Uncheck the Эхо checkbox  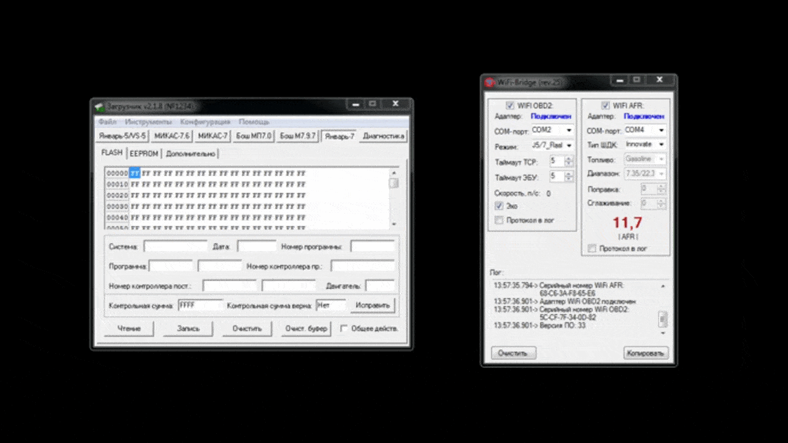tap(499, 206)
